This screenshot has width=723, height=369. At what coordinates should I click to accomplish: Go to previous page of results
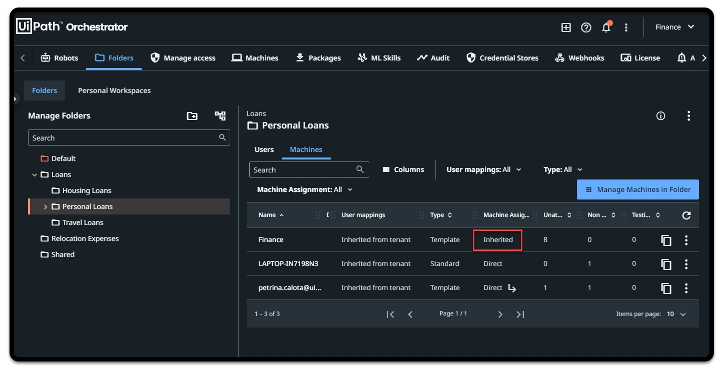click(x=410, y=314)
